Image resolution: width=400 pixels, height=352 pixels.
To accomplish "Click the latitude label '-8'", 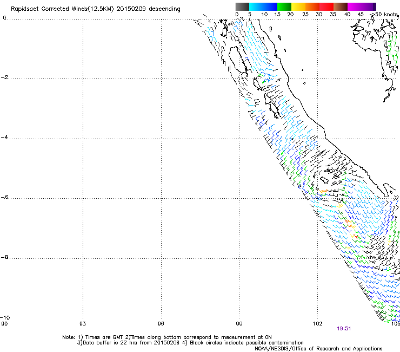I will pos(4,257).
